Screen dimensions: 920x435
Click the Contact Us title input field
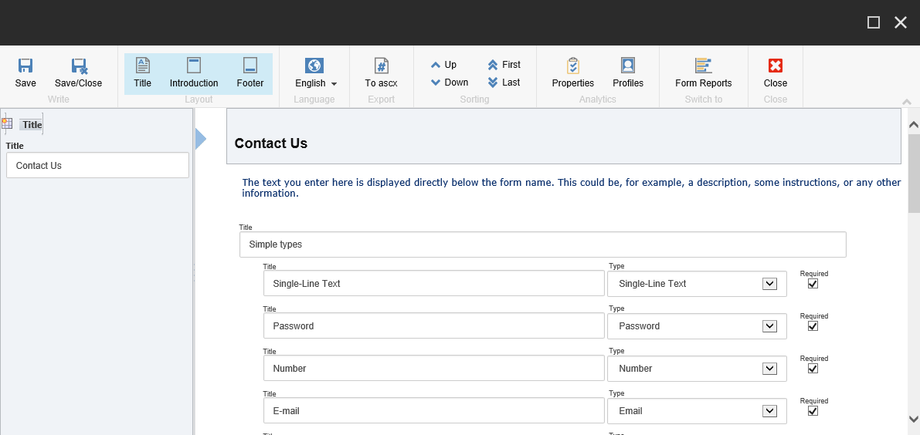(x=97, y=166)
